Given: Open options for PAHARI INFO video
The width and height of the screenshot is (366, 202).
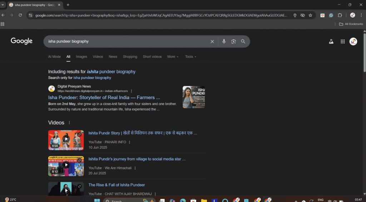Looking at the screenshot, I should (129, 142).
